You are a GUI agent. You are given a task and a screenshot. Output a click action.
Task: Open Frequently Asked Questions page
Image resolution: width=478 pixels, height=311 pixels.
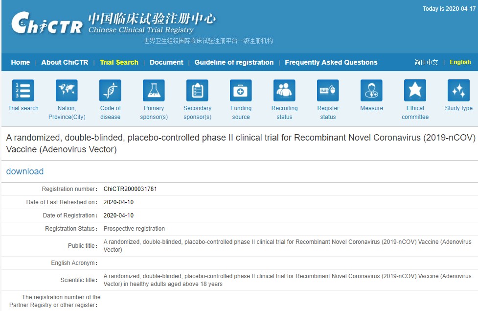point(331,62)
